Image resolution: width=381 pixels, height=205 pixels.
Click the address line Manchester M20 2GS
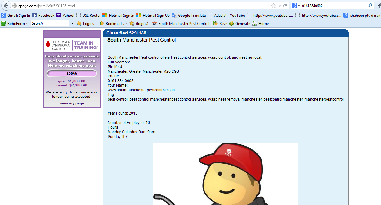[143, 71]
